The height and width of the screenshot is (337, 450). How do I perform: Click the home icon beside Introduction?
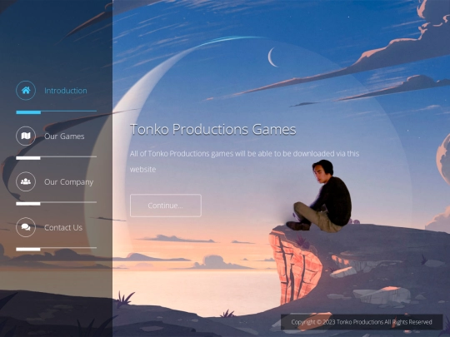click(x=26, y=91)
